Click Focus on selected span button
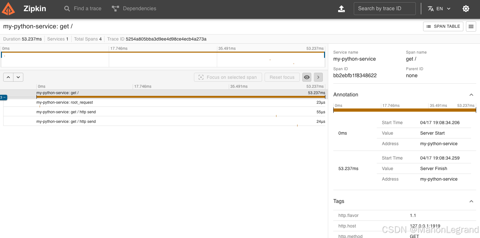This screenshot has width=480, height=238. click(228, 77)
